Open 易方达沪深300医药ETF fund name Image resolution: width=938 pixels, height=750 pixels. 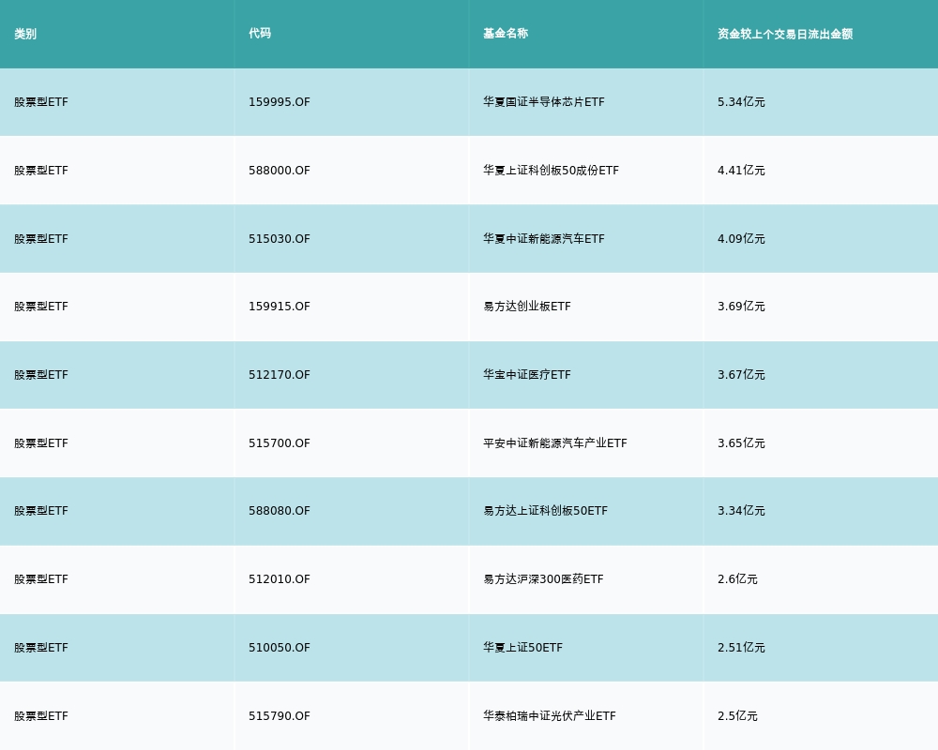(543, 579)
